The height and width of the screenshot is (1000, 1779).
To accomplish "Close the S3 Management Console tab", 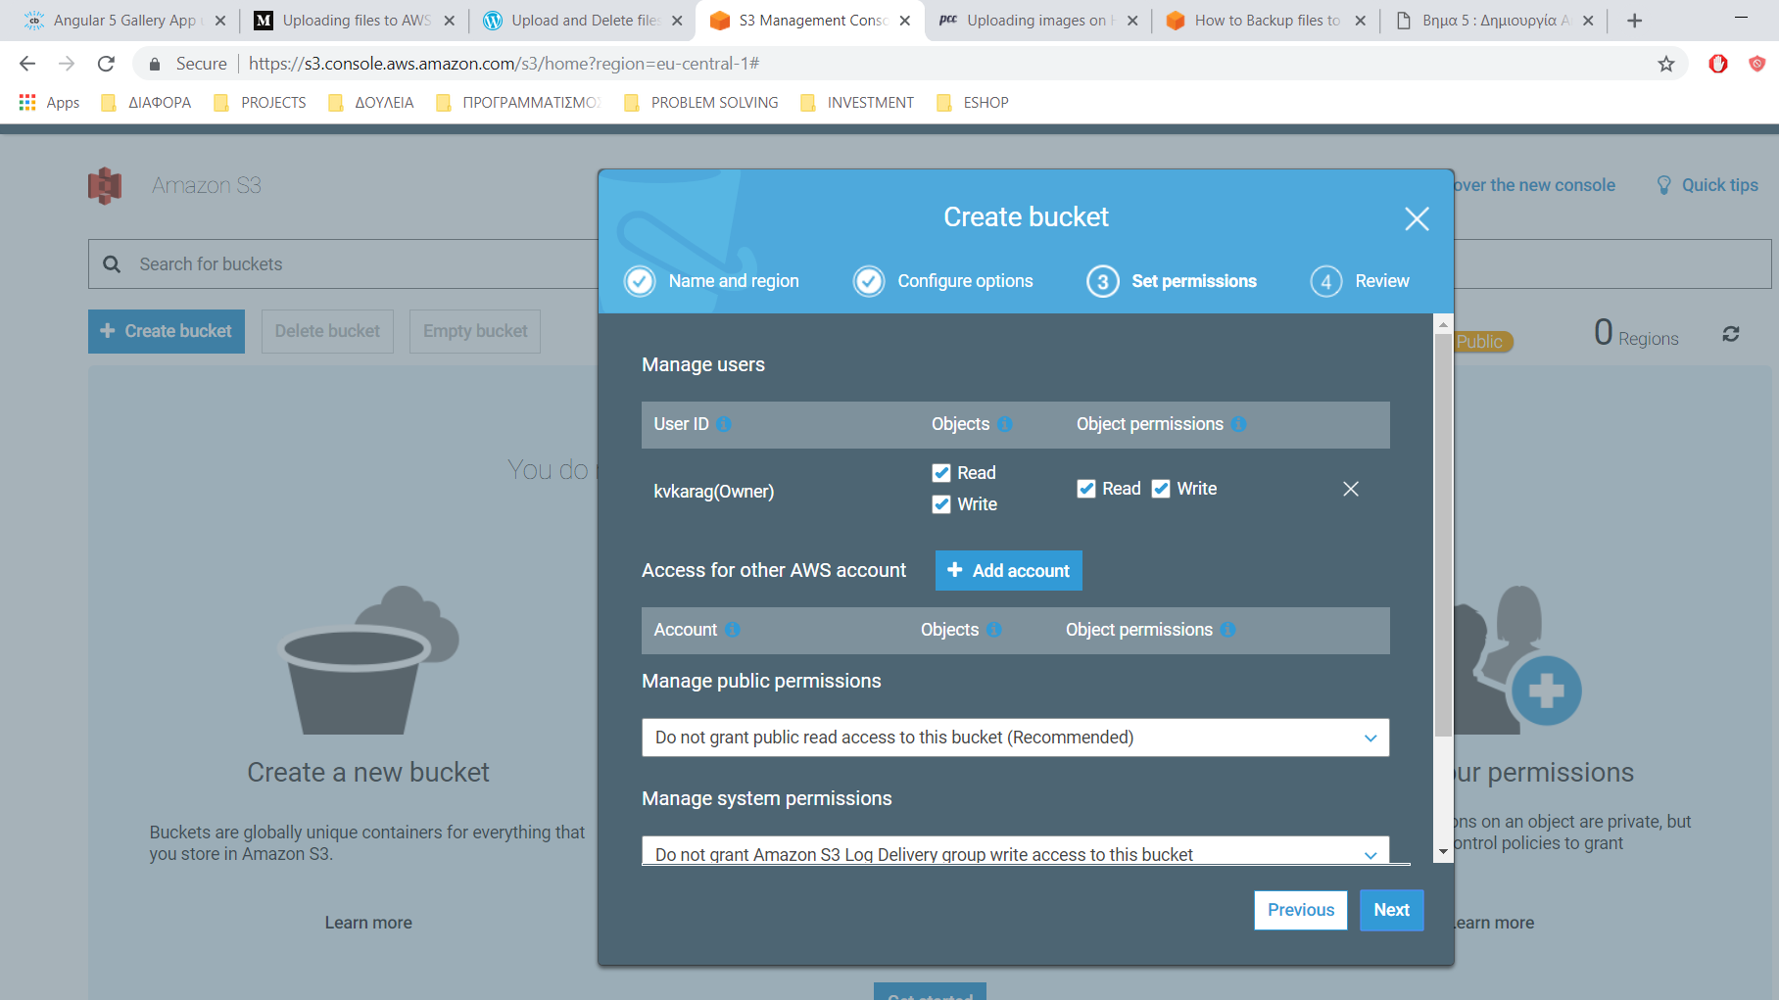I will point(904,21).
